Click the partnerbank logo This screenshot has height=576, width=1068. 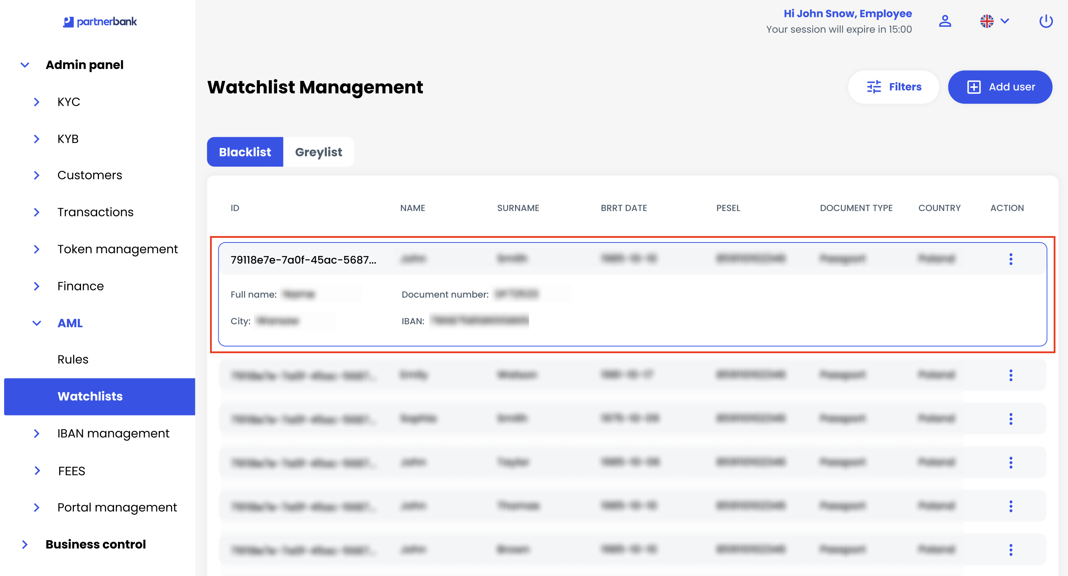pyautogui.click(x=100, y=21)
